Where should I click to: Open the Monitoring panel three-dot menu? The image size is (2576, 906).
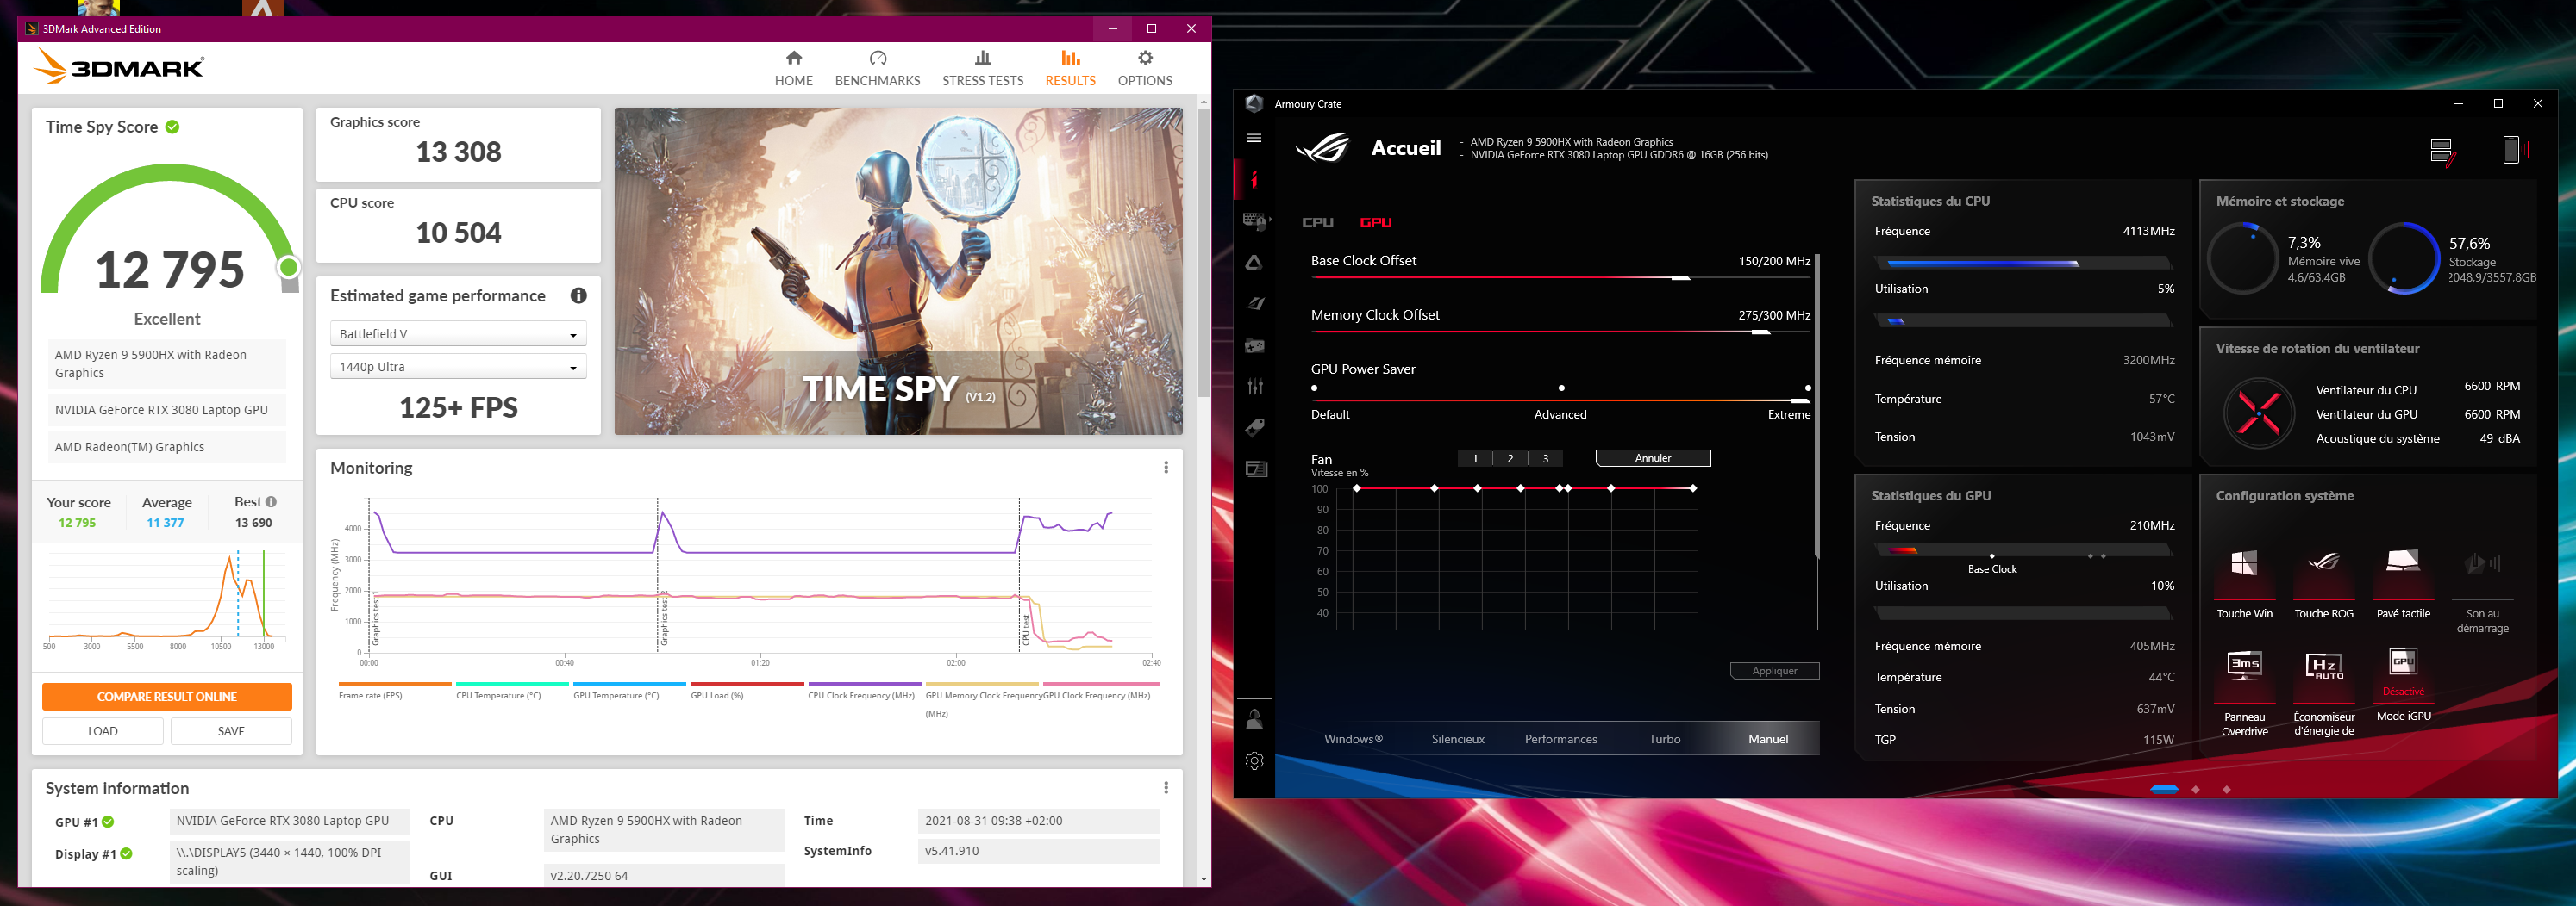click(x=1166, y=468)
